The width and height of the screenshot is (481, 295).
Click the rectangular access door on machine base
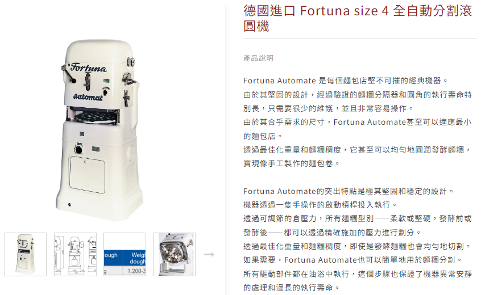87,174
